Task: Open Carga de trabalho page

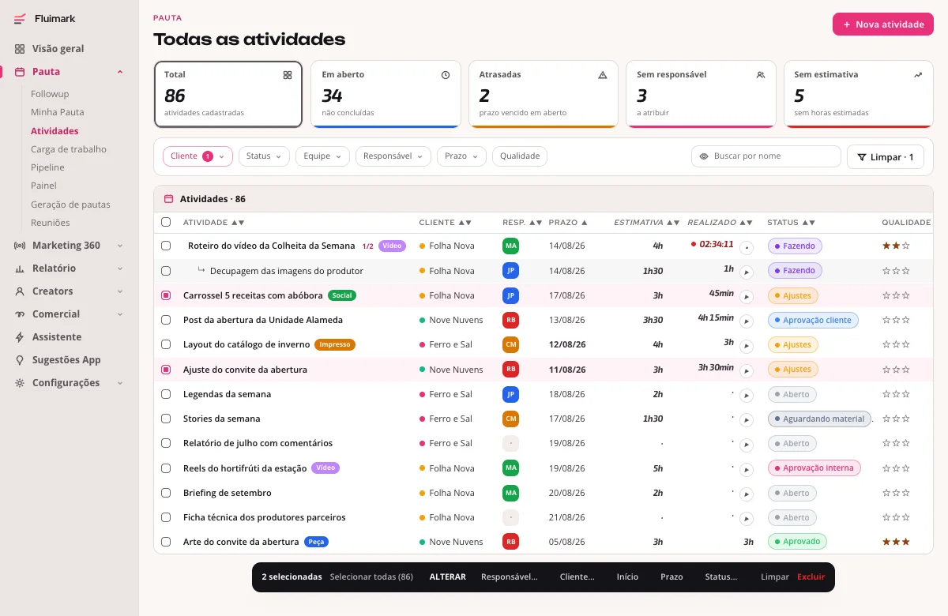Action: pyautogui.click(x=69, y=149)
